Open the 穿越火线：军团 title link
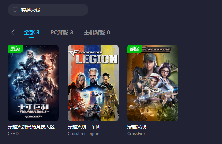The image size is (222, 144). 84,127
